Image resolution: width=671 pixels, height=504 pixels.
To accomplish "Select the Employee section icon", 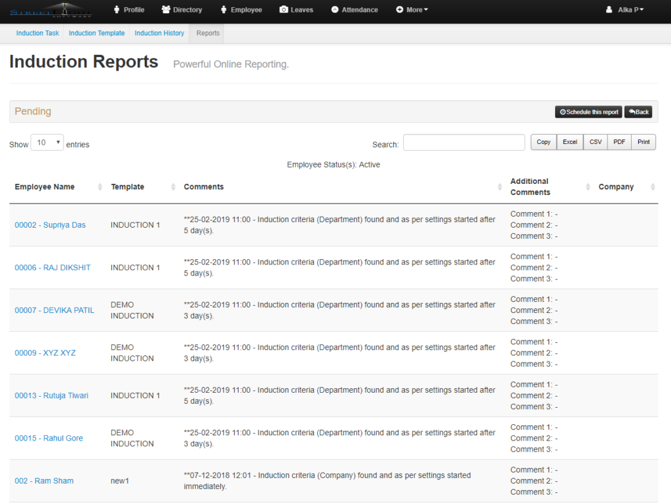I will pos(223,10).
